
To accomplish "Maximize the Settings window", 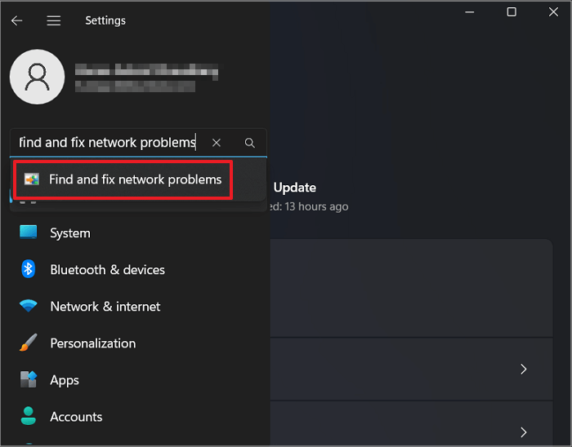I will 512,12.
